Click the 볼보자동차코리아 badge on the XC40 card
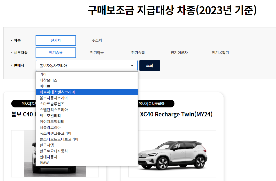Viewport: 276px width, 181px height. (x=156, y=104)
